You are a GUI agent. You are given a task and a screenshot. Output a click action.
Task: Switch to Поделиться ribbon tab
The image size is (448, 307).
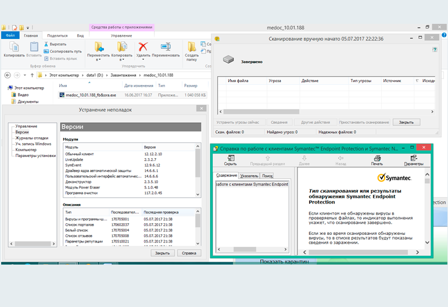(57, 35)
